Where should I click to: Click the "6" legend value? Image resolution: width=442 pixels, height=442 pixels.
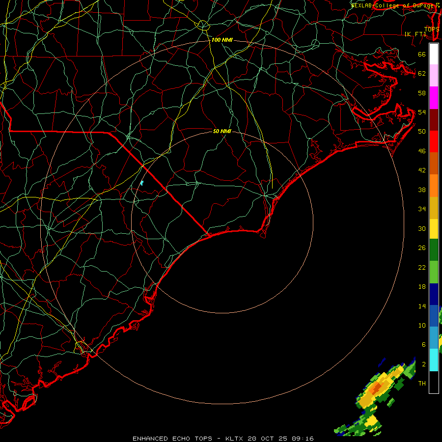(x=423, y=345)
